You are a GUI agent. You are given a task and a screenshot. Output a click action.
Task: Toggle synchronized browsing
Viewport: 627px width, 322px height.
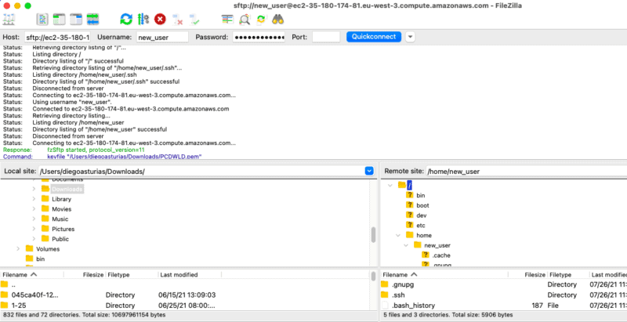(261, 19)
